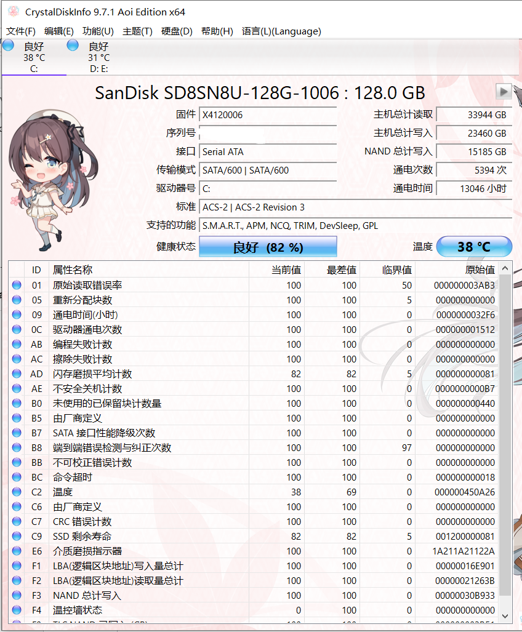Click status orb for AC 擦除失败计数
This screenshot has width=522, height=632.
[x=17, y=359]
